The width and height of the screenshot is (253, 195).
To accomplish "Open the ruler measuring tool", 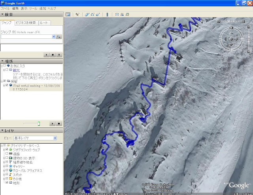I will [x=107, y=15].
